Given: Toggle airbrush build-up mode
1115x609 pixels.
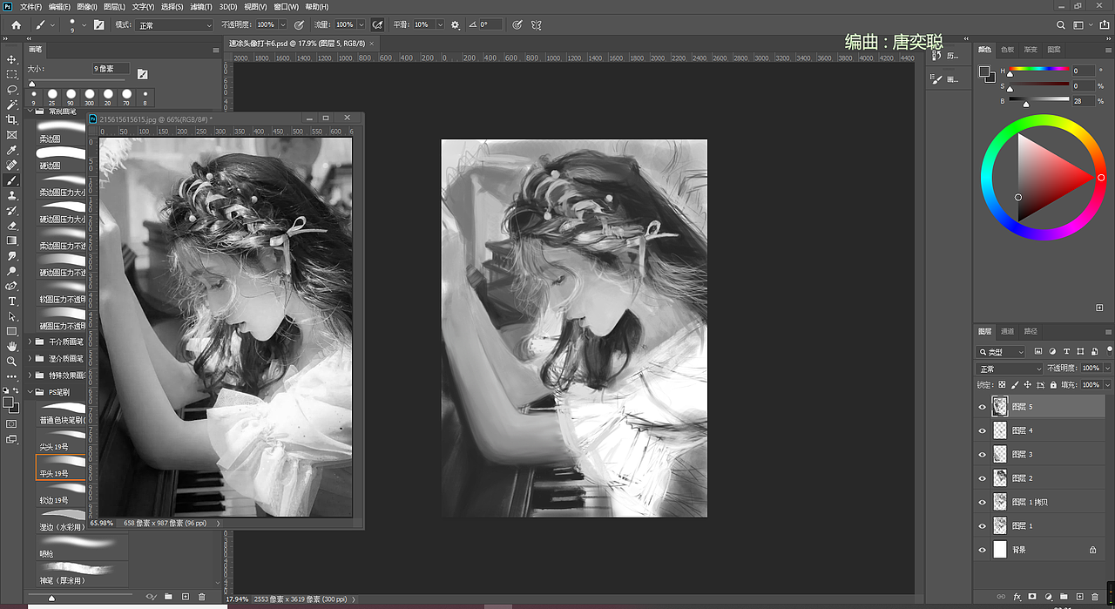Looking at the screenshot, I should 378,25.
